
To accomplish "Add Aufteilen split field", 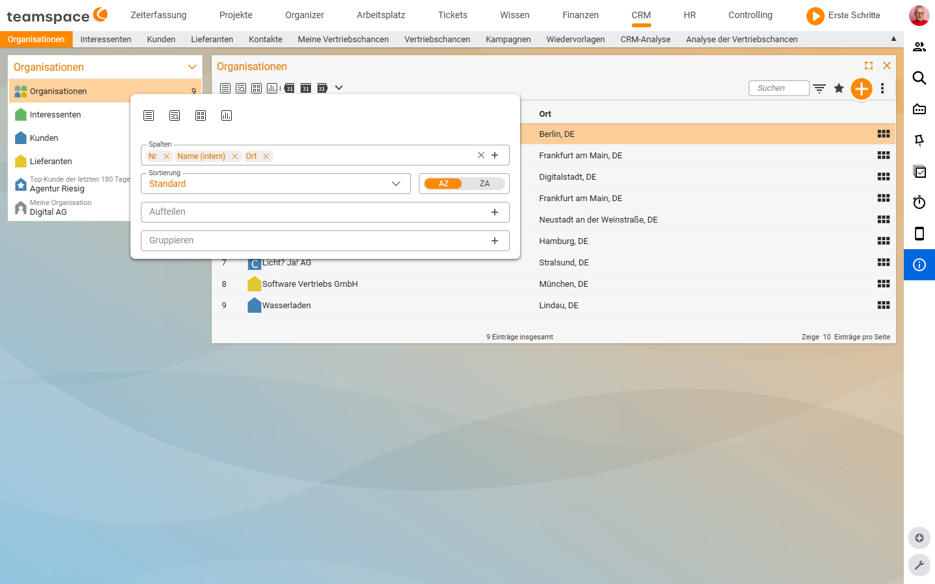I will tap(495, 212).
